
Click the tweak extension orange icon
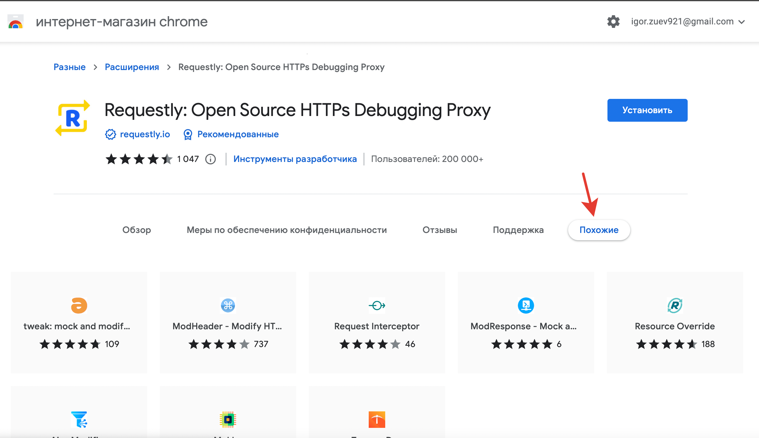click(x=79, y=306)
